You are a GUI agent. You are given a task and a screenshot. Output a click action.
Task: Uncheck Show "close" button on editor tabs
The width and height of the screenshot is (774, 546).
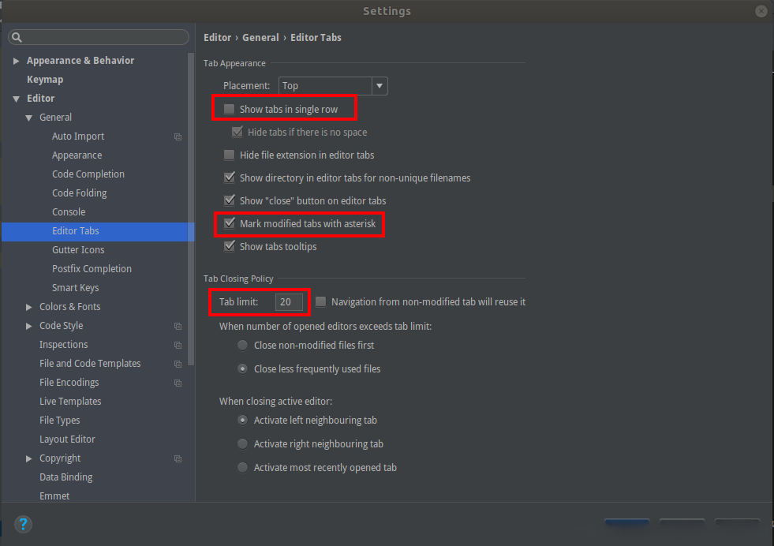(229, 200)
